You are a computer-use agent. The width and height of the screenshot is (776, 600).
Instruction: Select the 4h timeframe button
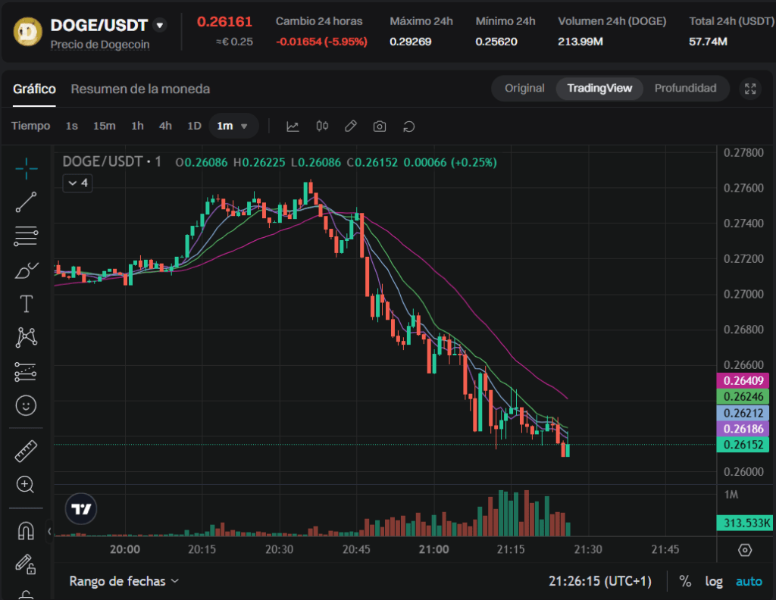pos(165,126)
